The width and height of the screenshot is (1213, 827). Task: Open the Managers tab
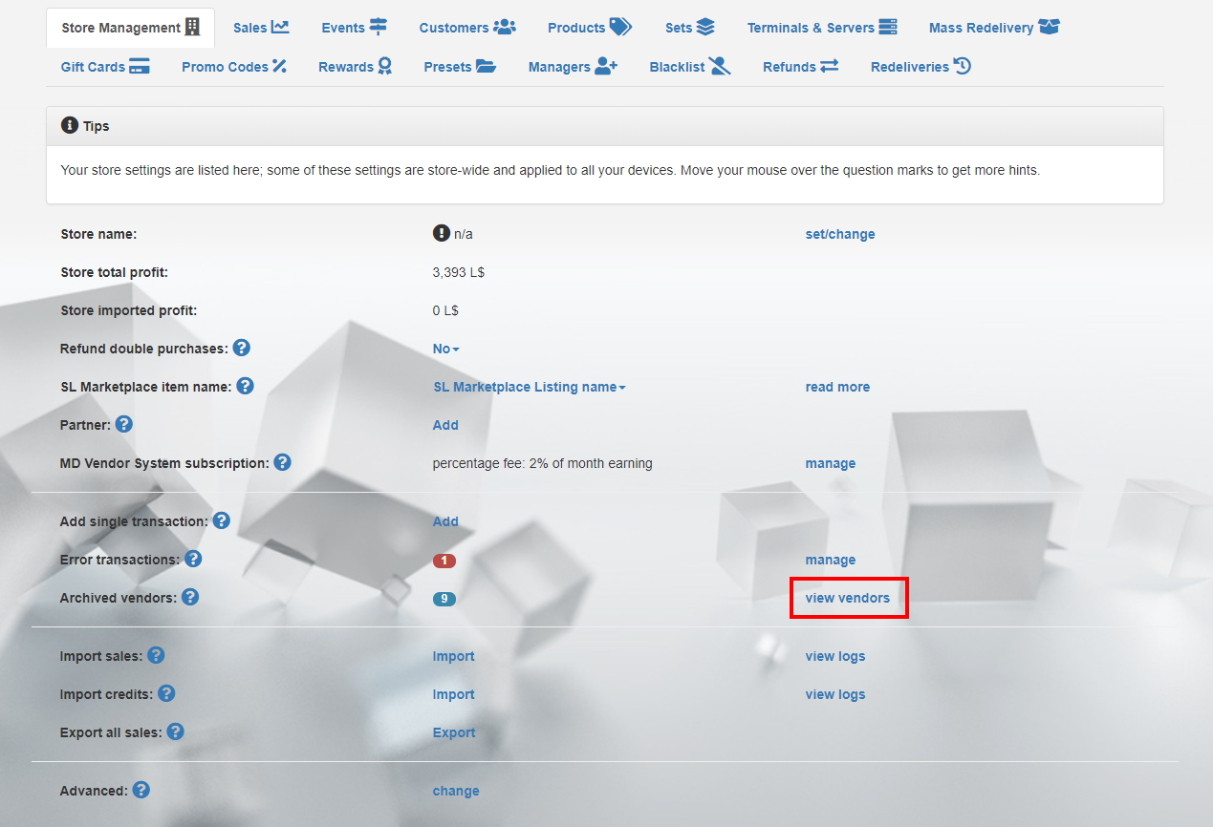pyautogui.click(x=573, y=67)
